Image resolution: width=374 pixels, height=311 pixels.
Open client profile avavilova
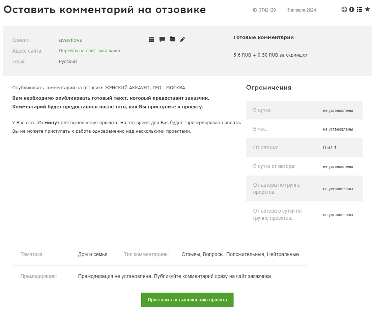pos(70,40)
